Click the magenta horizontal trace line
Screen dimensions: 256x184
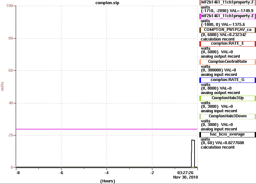coord(107,129)
